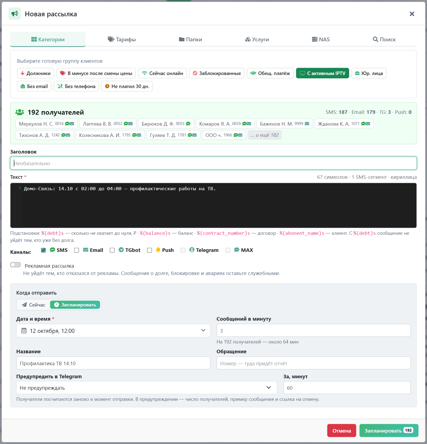Click the Telegram user-circle icon
Viewport: 427px width, 444px height.
click(192, 250)
